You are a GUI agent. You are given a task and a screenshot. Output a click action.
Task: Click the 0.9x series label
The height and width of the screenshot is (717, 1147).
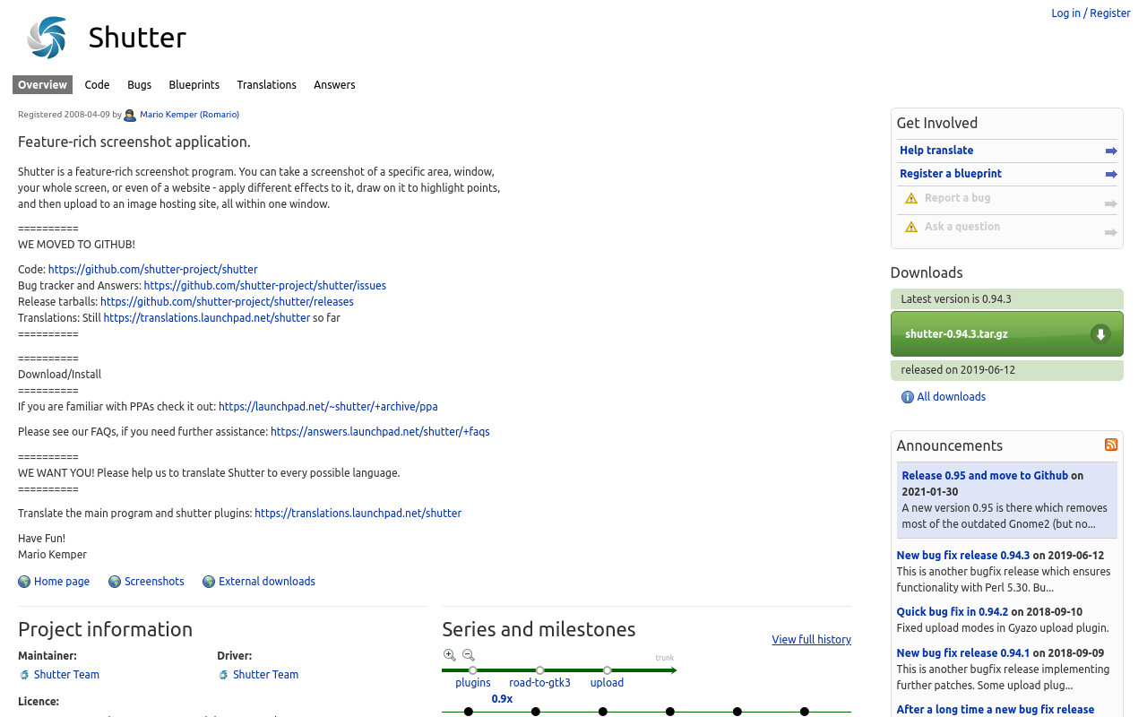pyautogui.click(x=502, y=698)
